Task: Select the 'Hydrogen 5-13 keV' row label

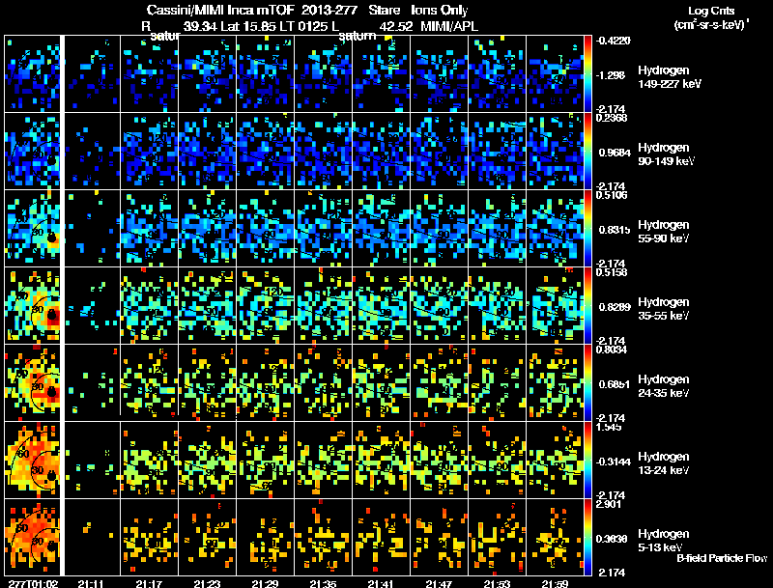Action: click(664, 541)
